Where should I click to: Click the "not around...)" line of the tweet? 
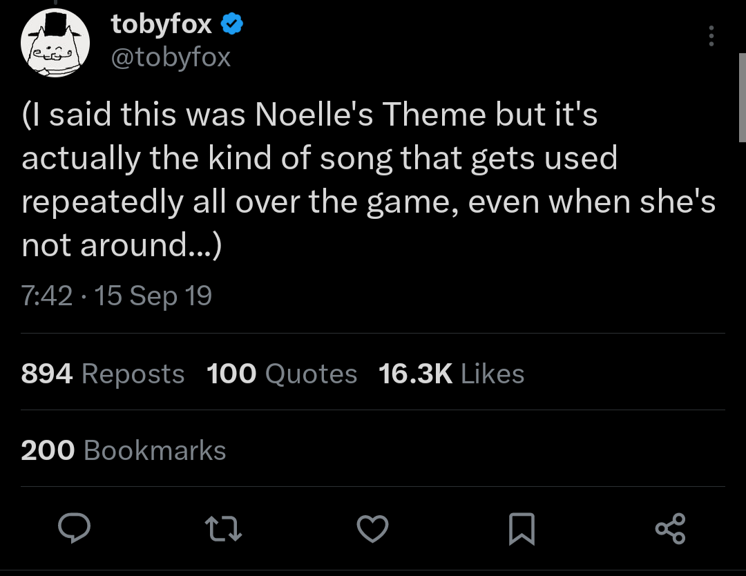coord(122,246)
